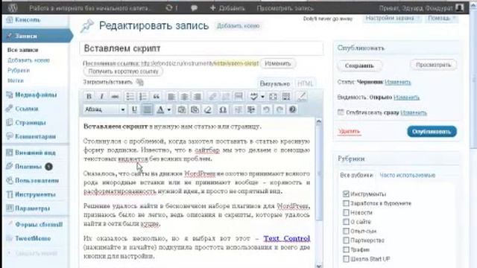
Task: Select the Все рубрики tab
Action: point(356,175)
